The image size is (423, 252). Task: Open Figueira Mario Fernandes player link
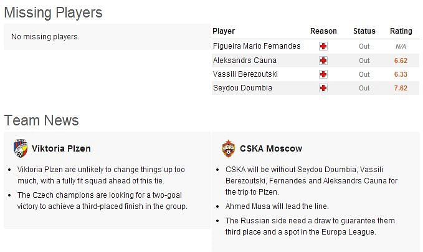(257, 46)
